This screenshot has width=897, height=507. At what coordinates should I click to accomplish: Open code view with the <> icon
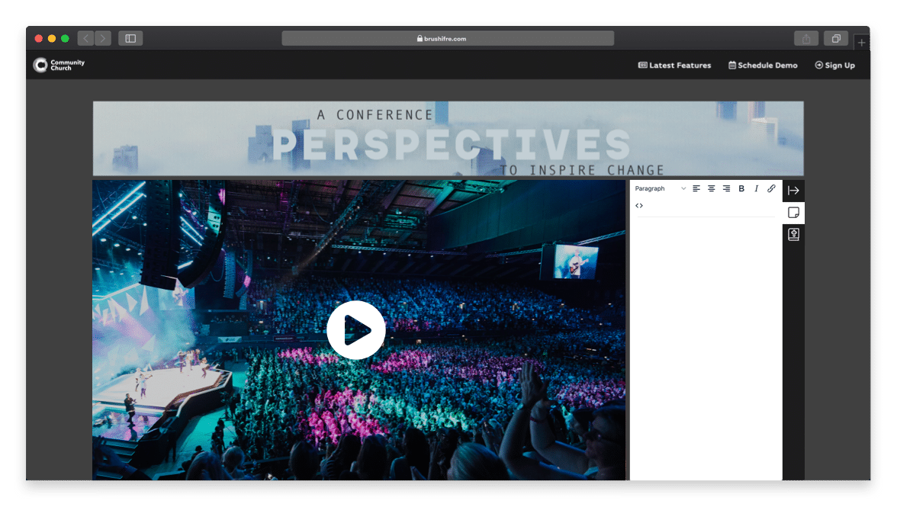coord(639,205)
